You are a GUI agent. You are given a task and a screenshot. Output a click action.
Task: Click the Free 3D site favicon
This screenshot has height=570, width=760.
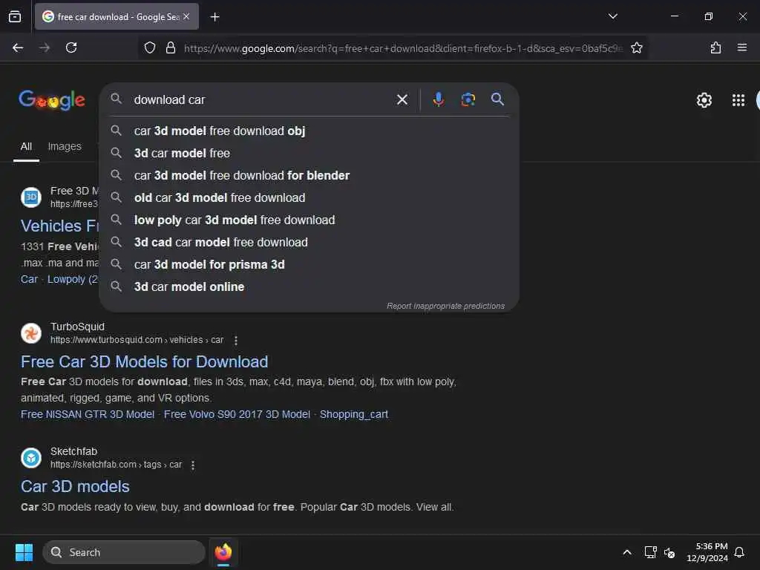[31, 197]
